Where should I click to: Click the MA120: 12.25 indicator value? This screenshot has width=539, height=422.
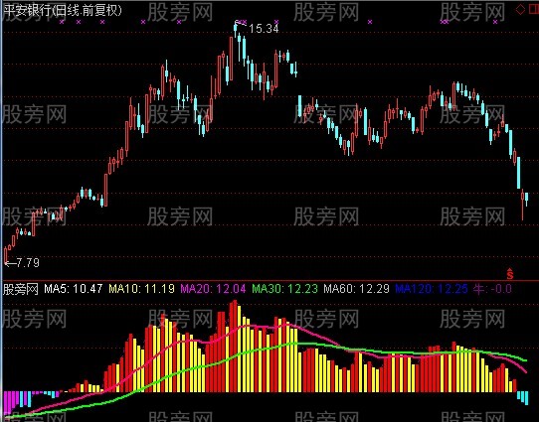(432, 289)
